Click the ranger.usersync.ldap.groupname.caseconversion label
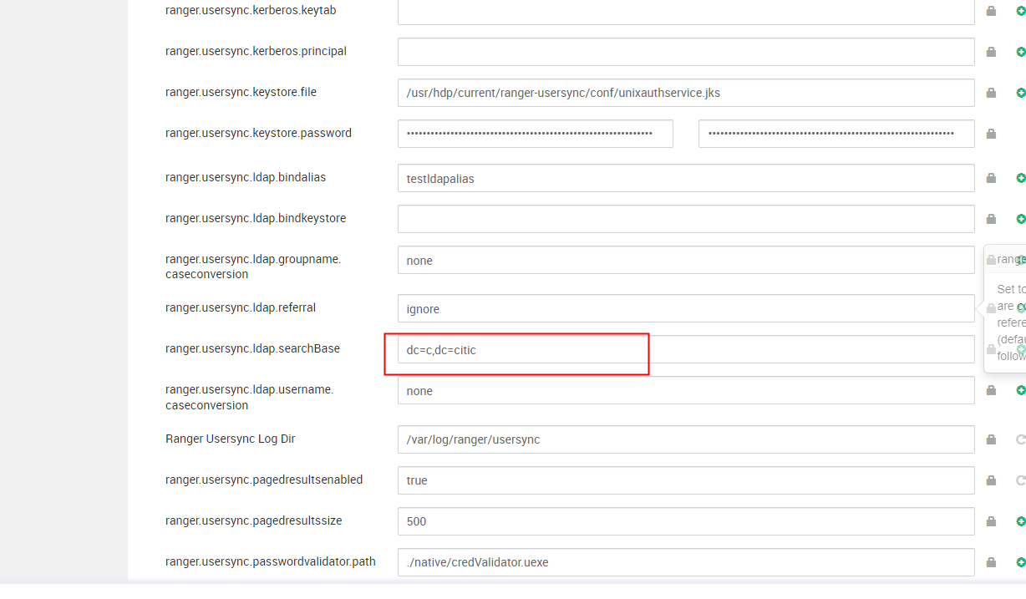1026x599 pixels. 253,267
